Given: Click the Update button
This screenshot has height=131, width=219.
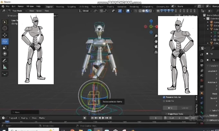Looking at the screenshot, I should point(185,108).
